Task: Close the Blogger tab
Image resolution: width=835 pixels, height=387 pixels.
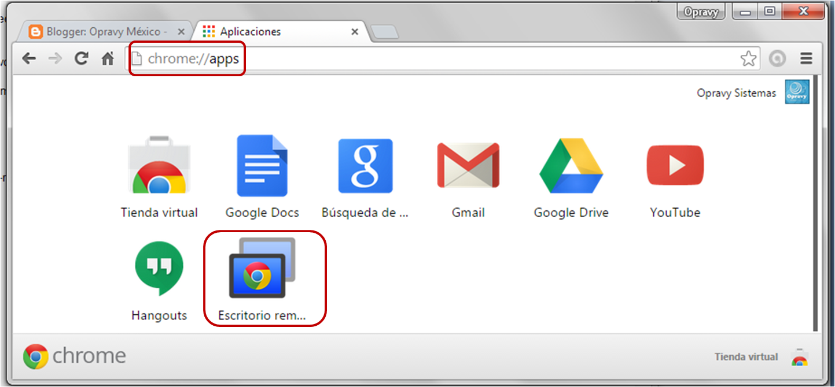Action: click(181, 32)
